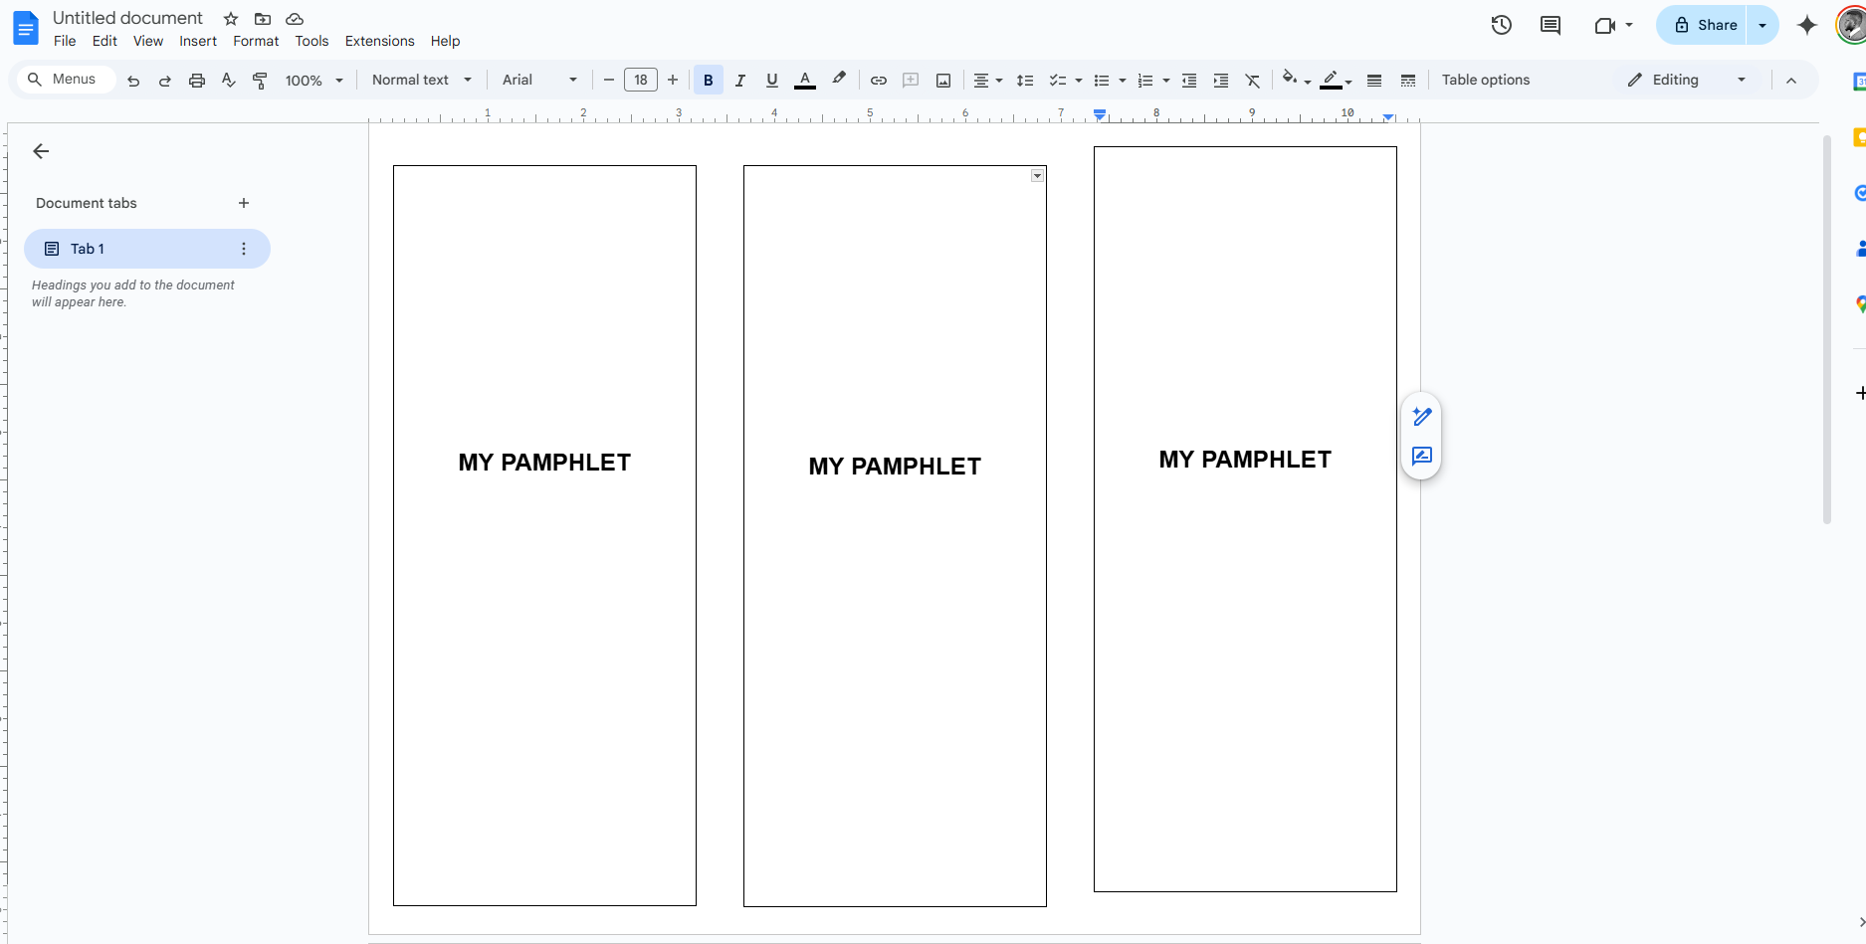This screenshot has height=944, width=1866.
Task: Open the Format menu
Action: pos(255,41)
